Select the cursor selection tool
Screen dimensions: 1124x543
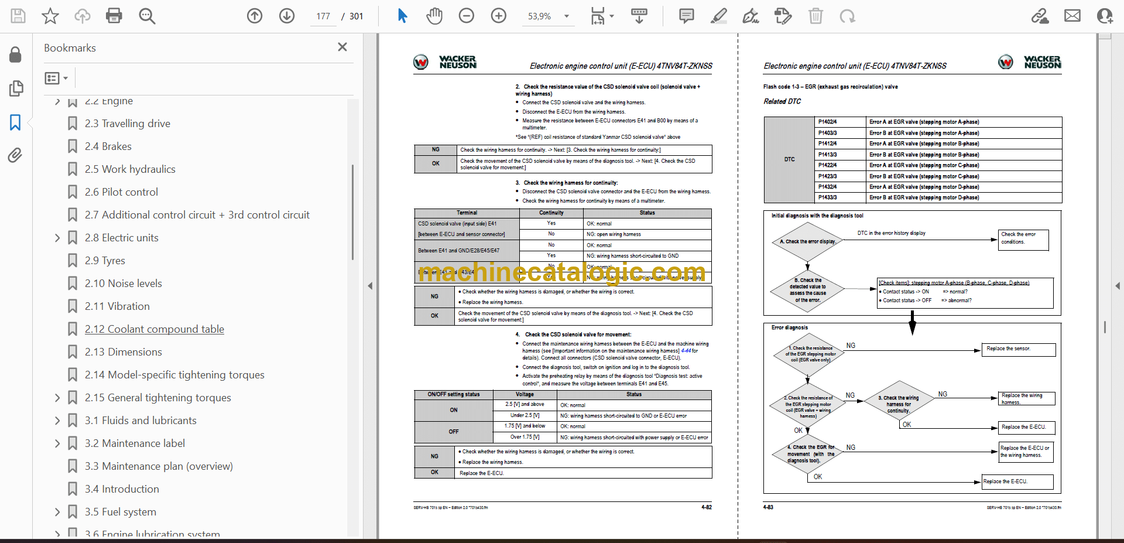pos(402,16)
